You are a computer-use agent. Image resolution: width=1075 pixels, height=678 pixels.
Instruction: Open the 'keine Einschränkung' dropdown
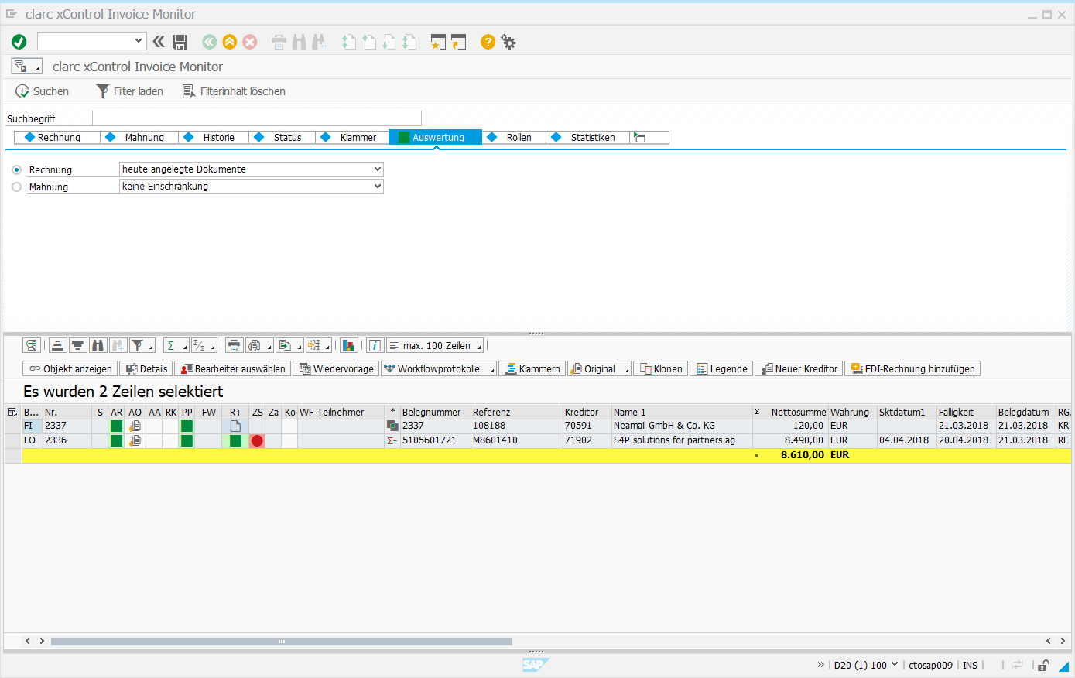(x=377, y=186)
